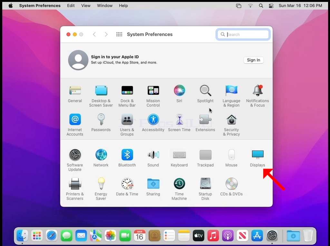Open the View menu
The width and height of the screenshot is (330, 246).
tap(86, 6)
